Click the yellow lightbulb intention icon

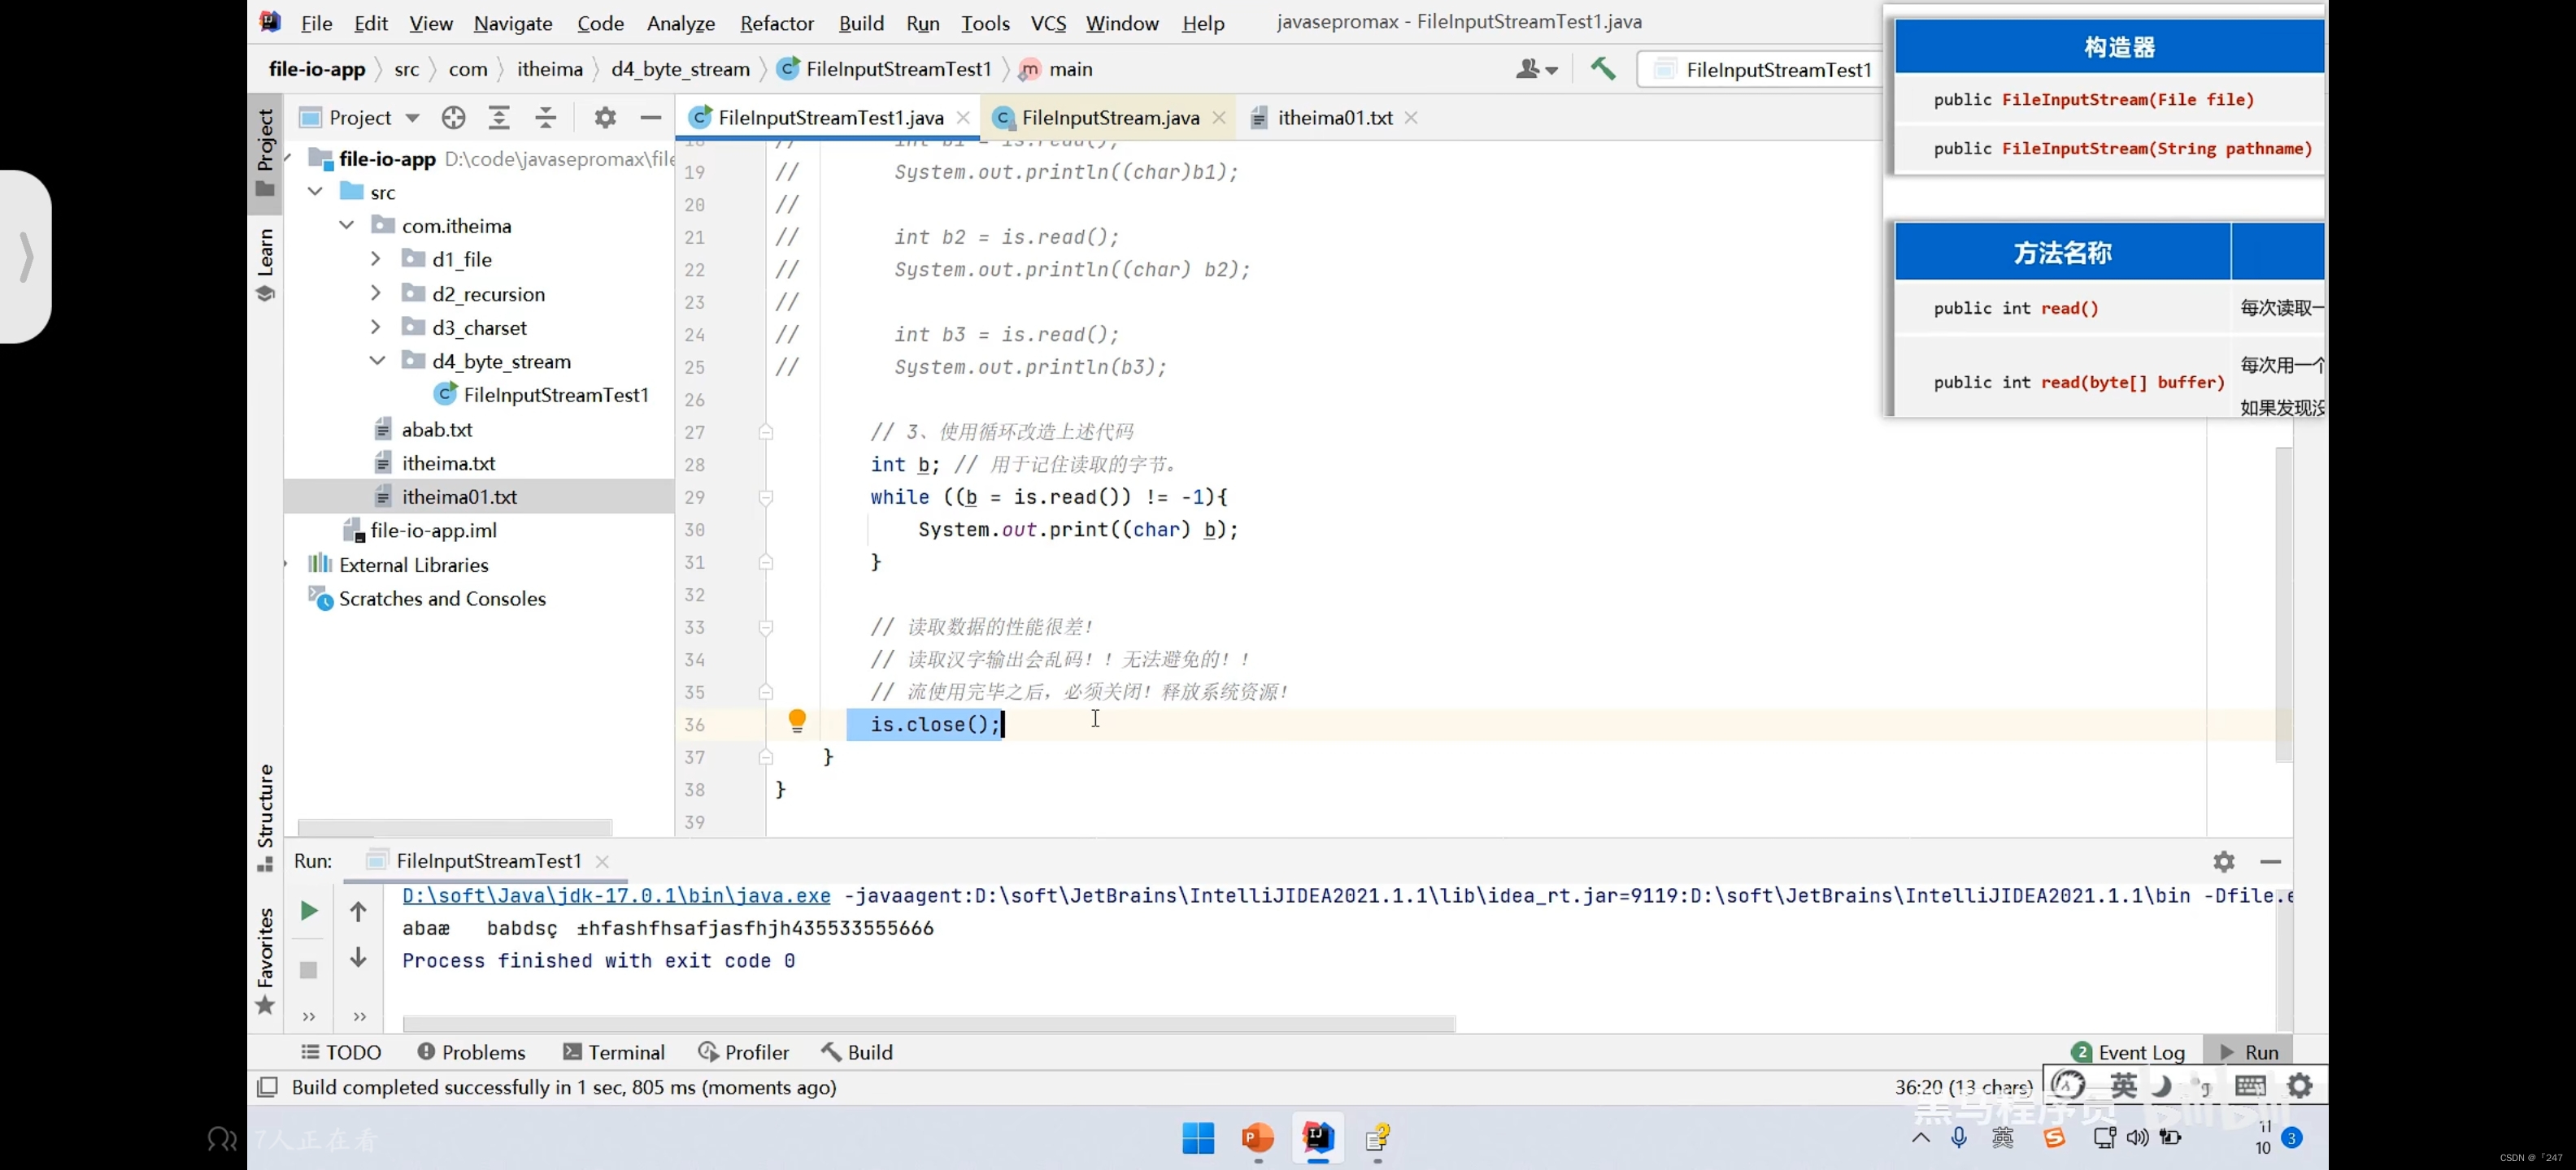tap(797, 721)
